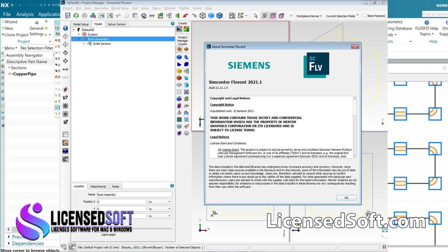Click the Position X input field

[122, 202]
